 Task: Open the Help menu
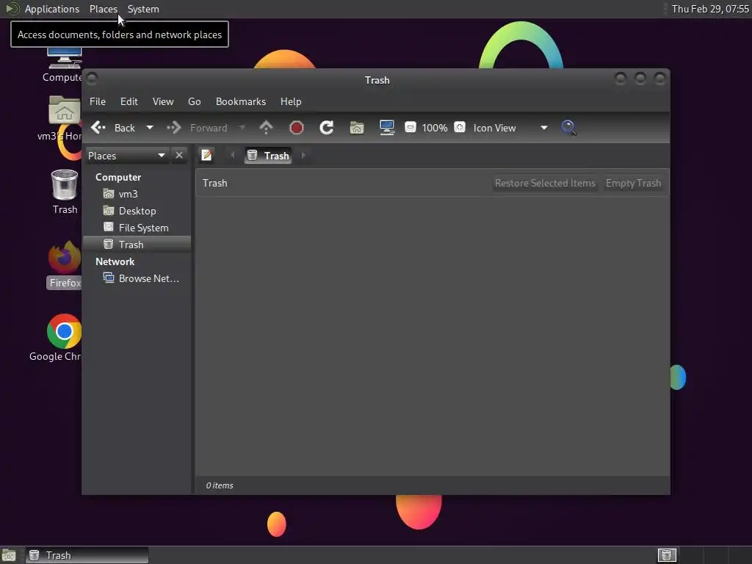pos(291,101)
